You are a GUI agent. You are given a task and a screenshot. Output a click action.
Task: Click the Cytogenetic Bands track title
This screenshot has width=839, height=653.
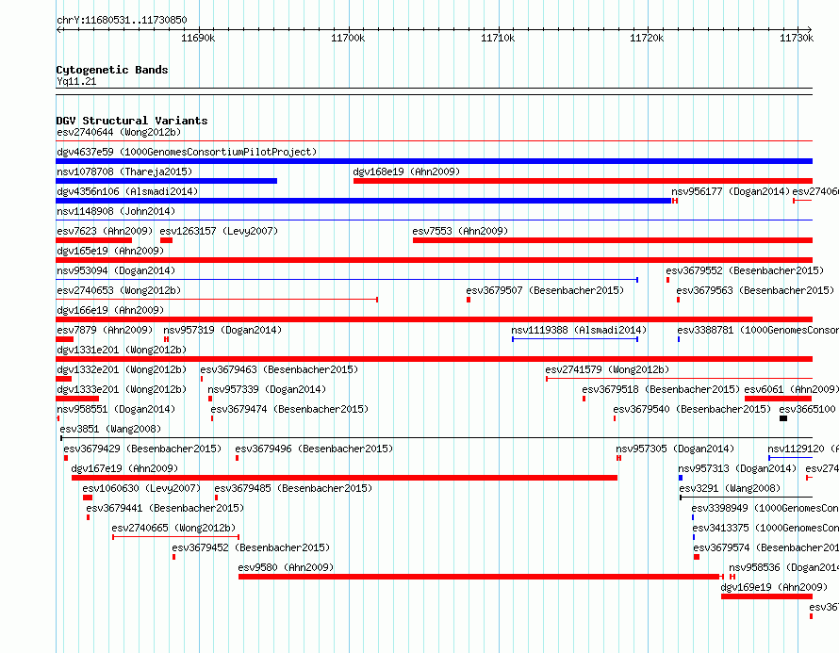tap(112, 70)
